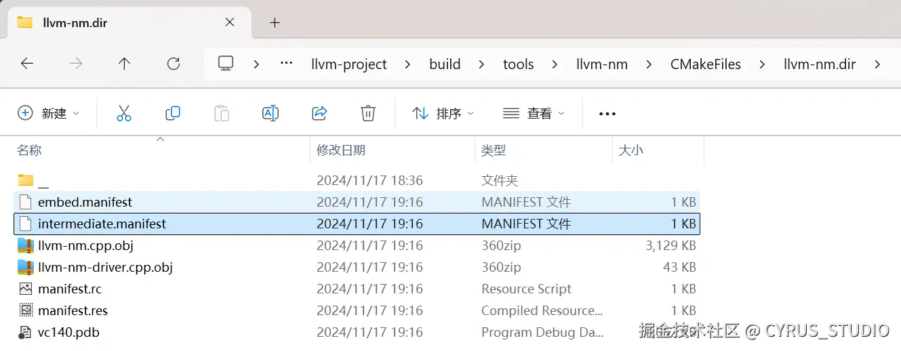Add a new tab
901x351 pixels.
(275, 22)
